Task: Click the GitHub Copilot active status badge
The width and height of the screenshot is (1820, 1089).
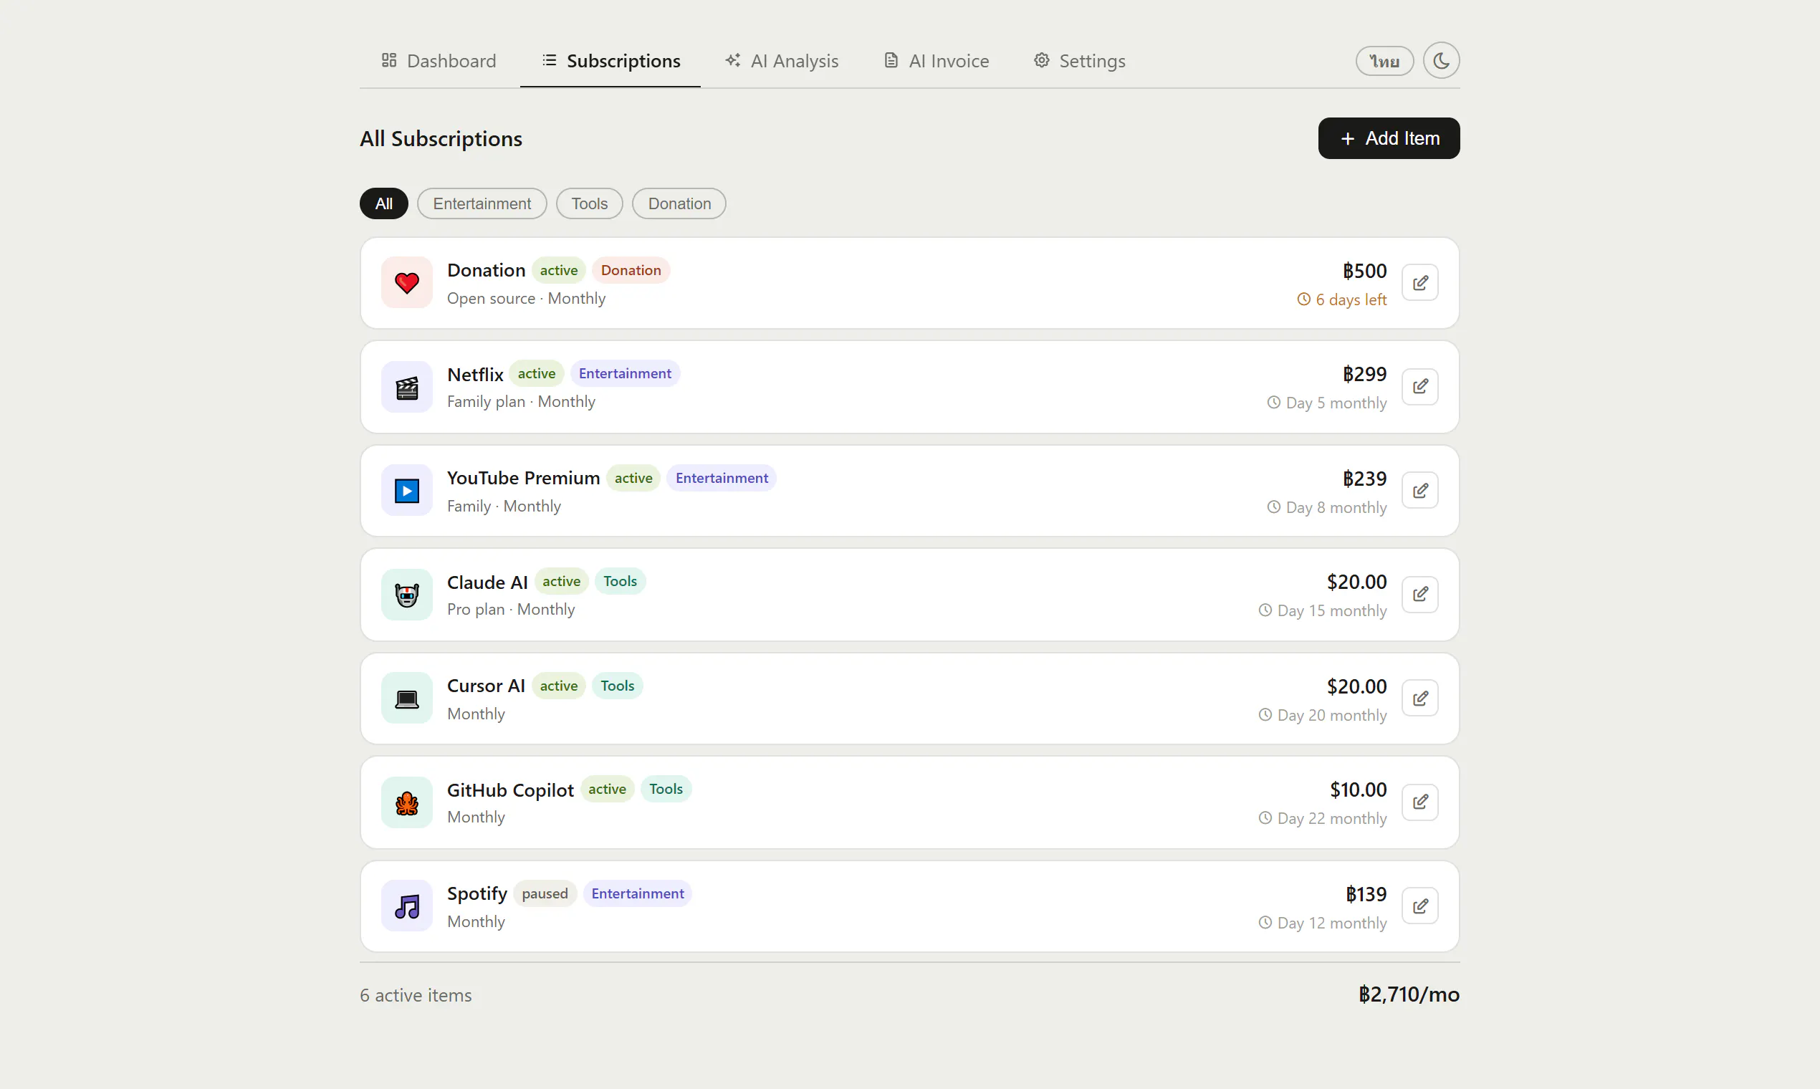Action: tap(607, 790)
